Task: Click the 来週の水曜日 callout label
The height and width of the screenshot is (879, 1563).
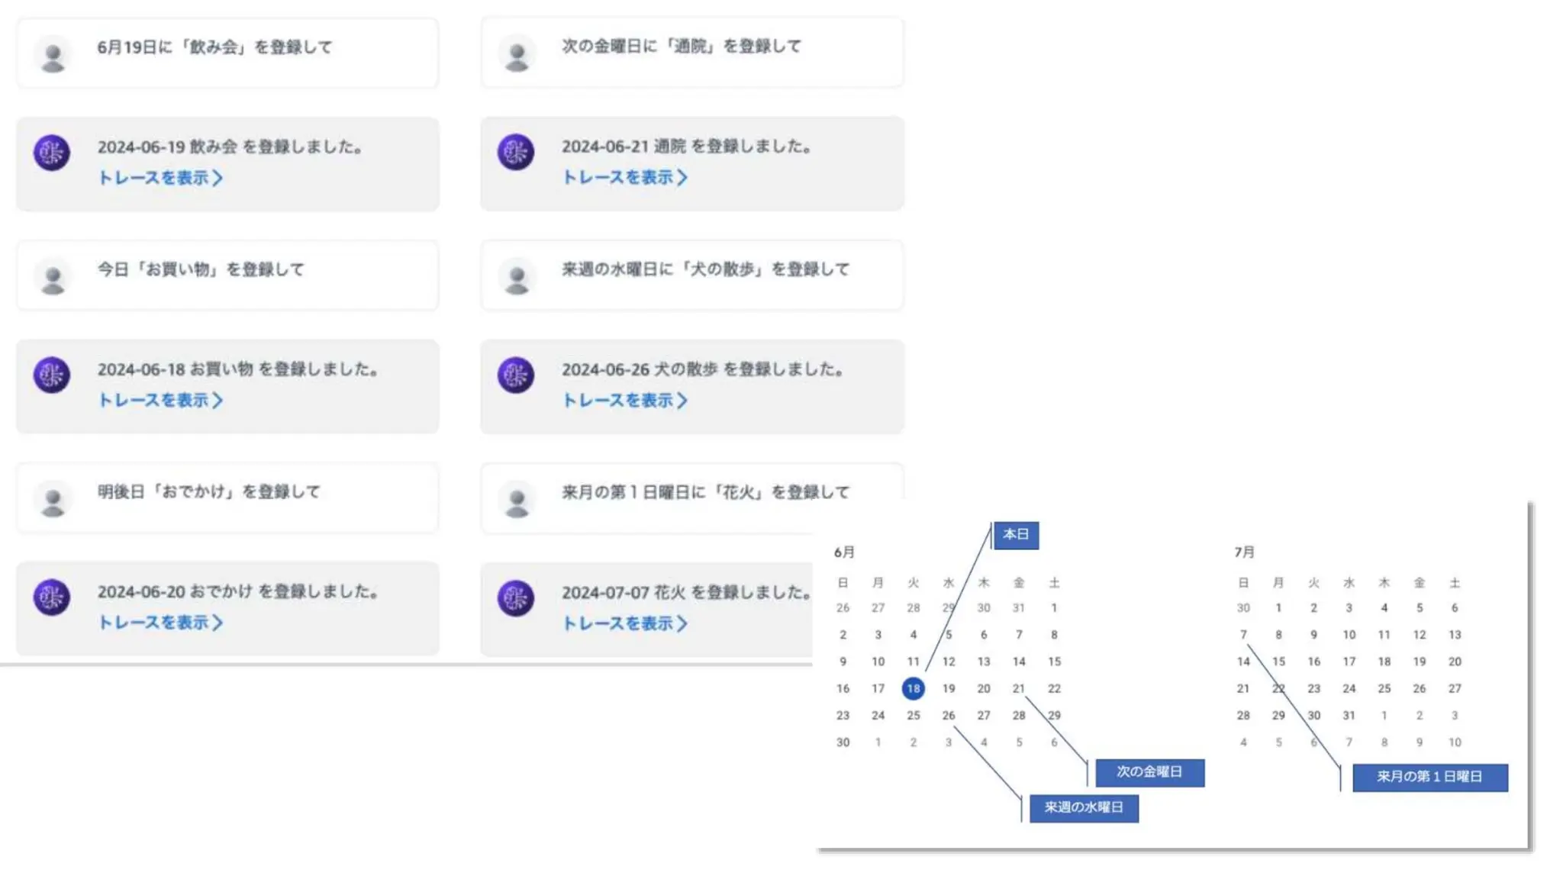Action: [x=1084, y=807]
